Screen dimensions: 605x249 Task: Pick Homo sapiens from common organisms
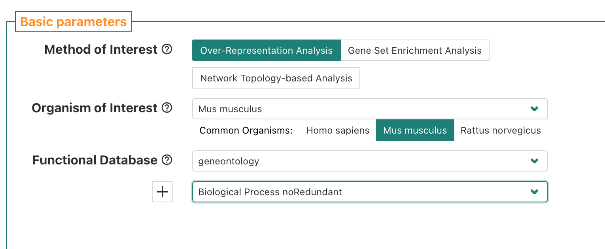338,130
